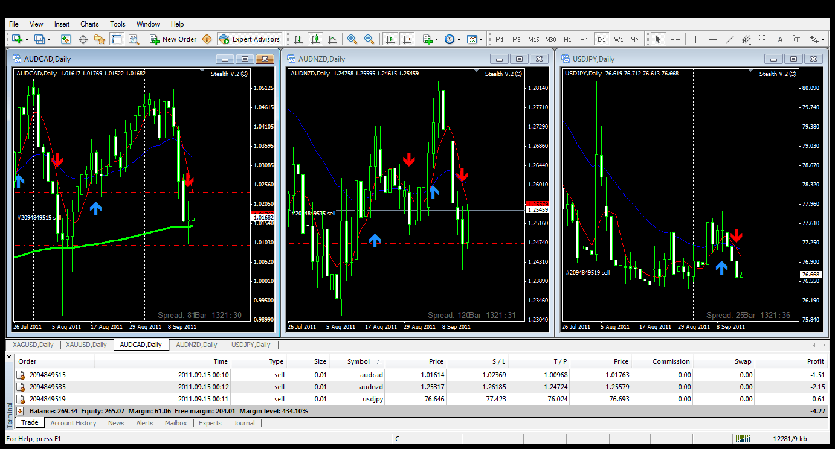Viewport: 835px width, 449px height.
Task: Switch chart to line chart style
Action: [x=332, y=39]
